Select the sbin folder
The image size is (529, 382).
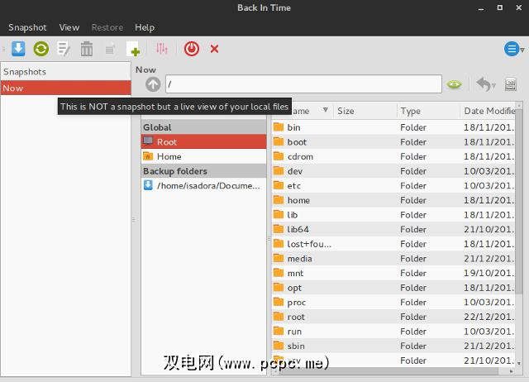click(x=393, y=346)
